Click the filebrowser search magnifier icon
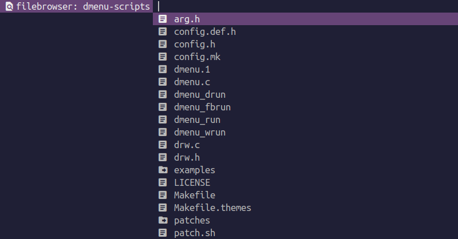 coord(9,6)
